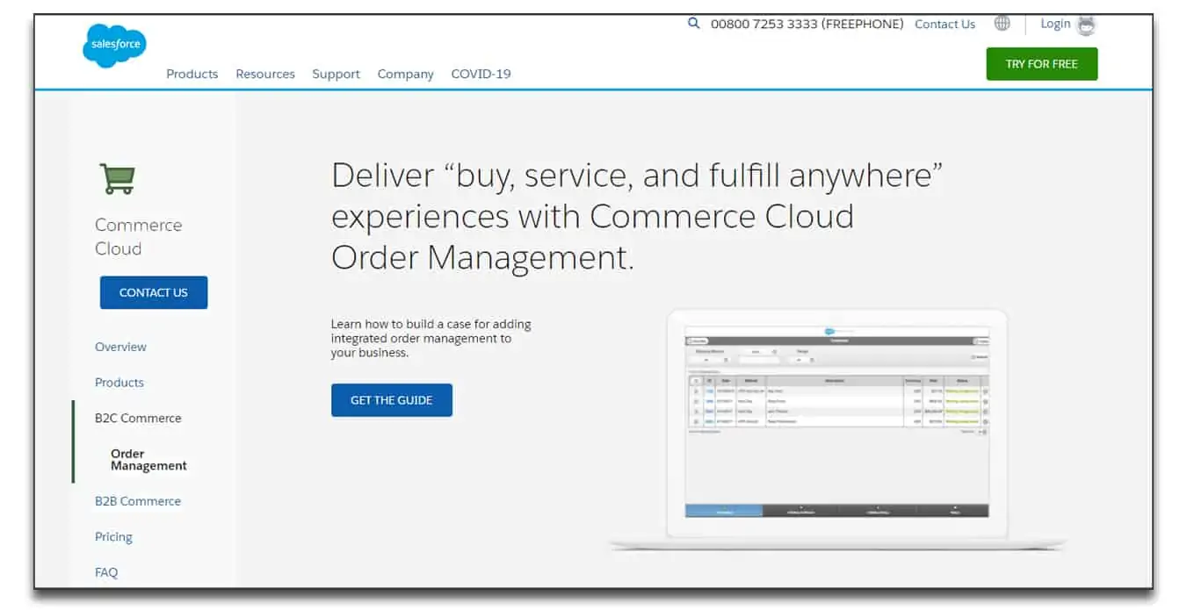Click the Contact Us link in header
This screenshot has width=1187, height=610.
[x=945, y=25]
